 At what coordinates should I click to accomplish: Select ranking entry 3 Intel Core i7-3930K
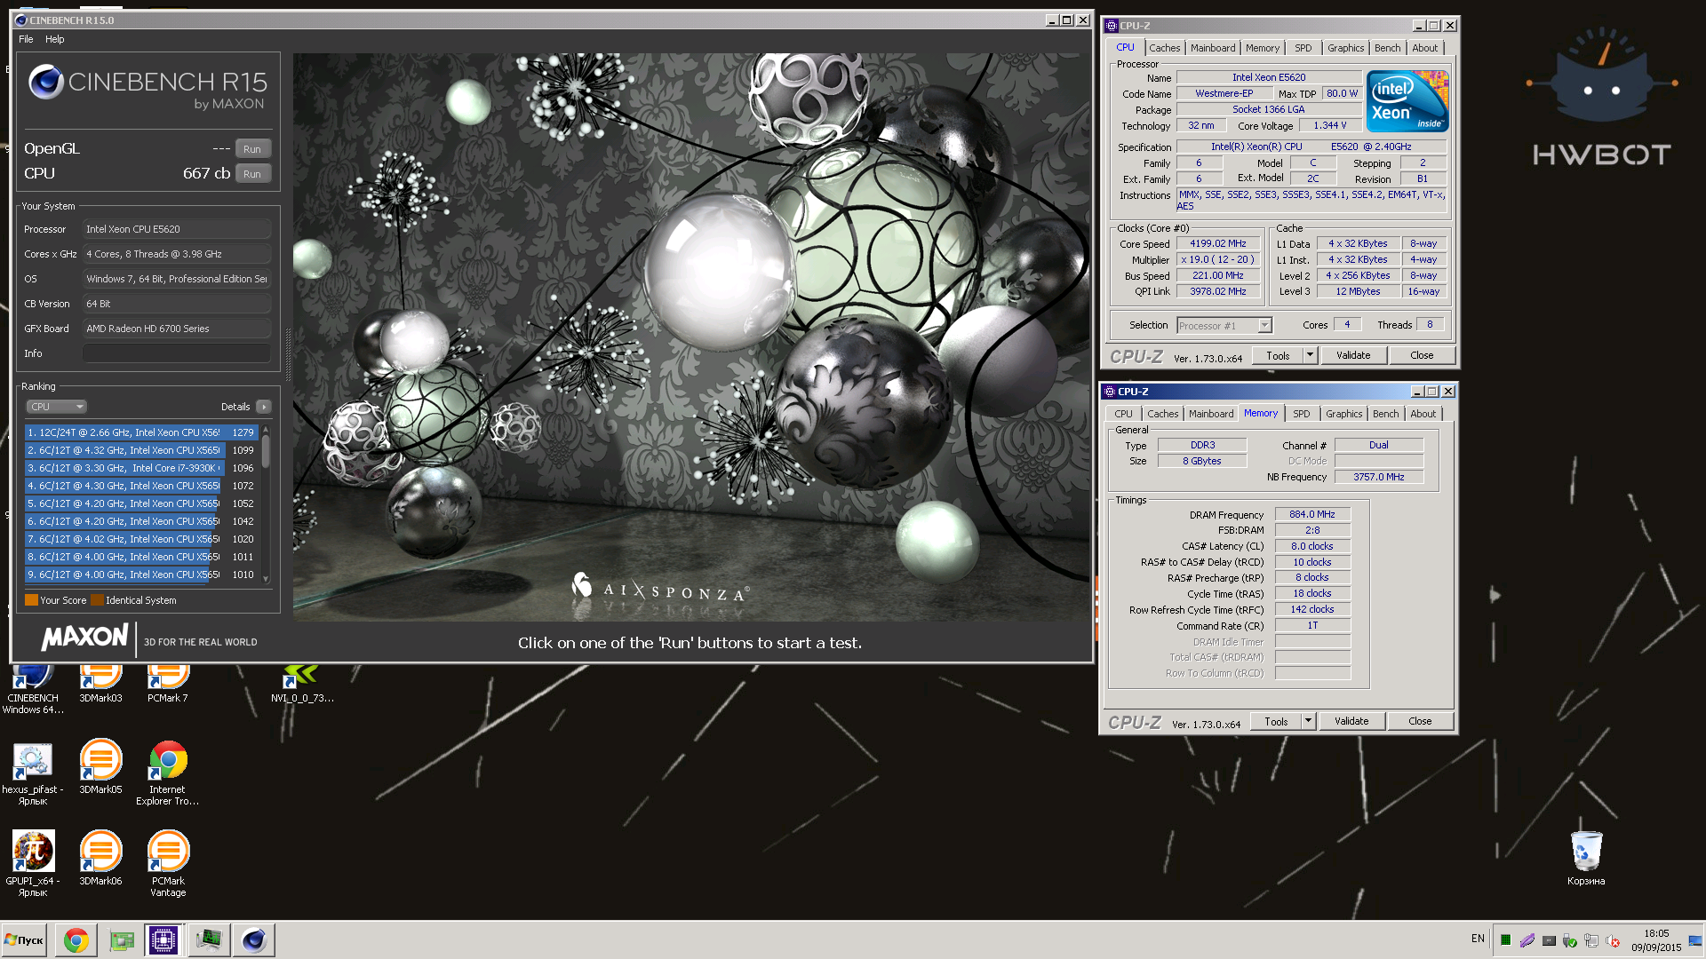pos(141,468)
